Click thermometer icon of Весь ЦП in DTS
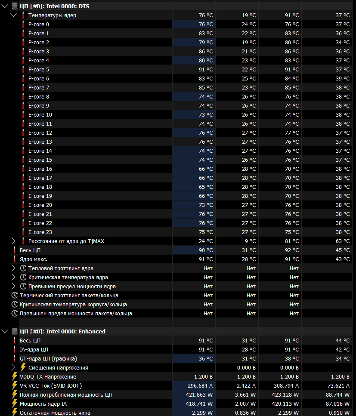Screen dimensions: 356x416 coord(15,250)
